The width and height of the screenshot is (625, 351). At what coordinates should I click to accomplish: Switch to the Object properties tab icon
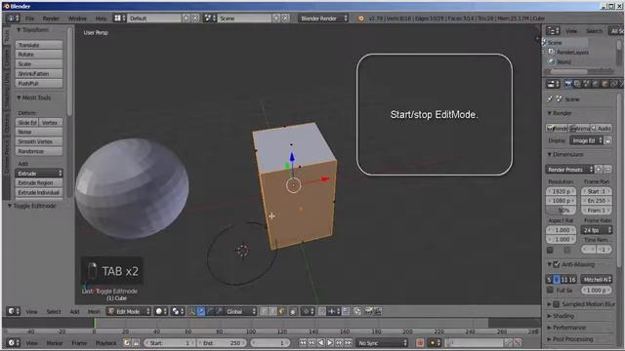pos(604,84)
